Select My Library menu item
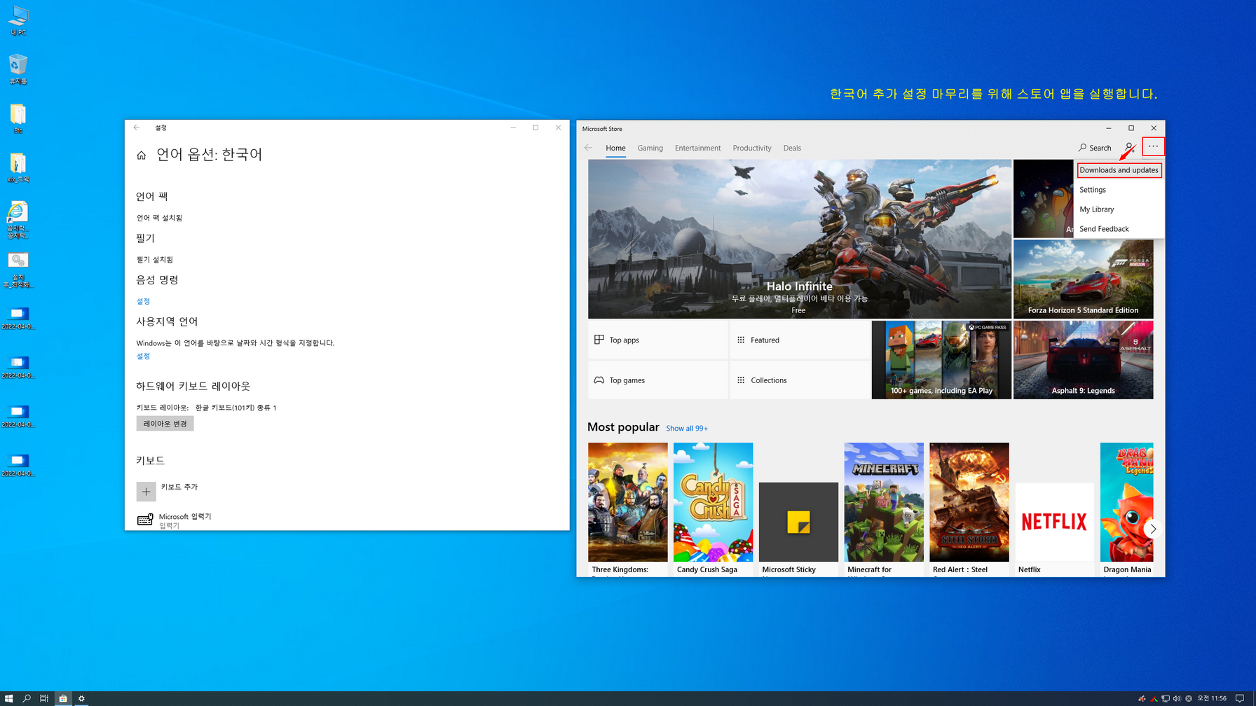This screenshot has height=706, width=1256. (x=1119, y=209)
